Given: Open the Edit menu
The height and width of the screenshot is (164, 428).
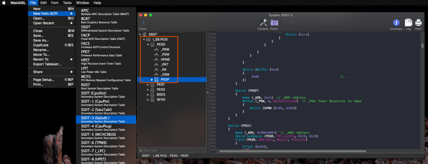Looking at the screenshot, I should 43,3.
